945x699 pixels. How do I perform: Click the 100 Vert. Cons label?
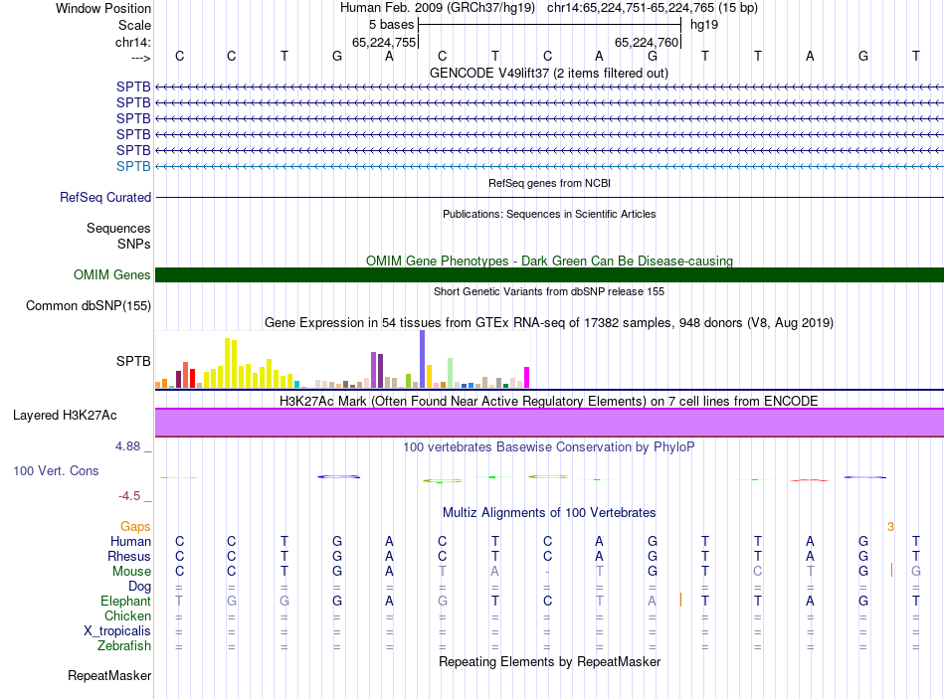click(56, 470)
